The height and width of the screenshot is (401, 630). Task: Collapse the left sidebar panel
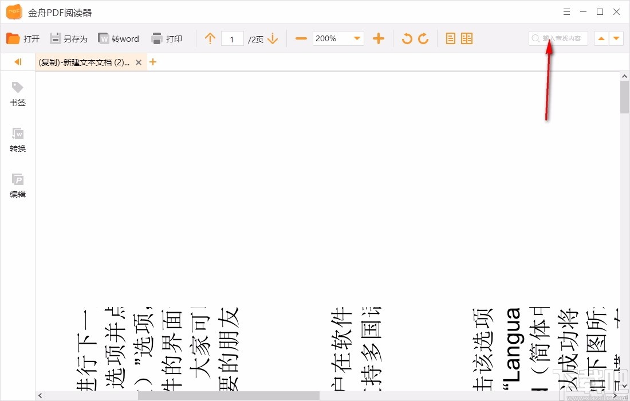pyautogui.click(x=18, y=62)
